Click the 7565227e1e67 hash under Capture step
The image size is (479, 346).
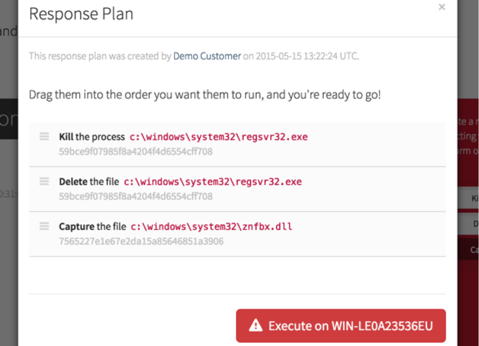coord(141,241)
